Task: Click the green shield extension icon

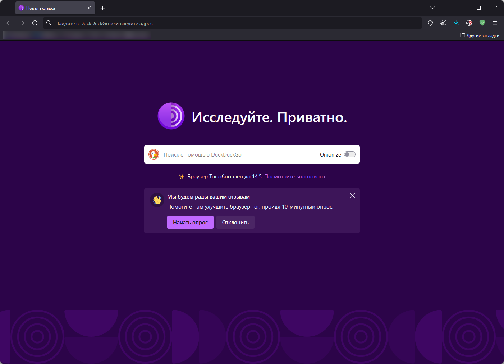Action: 482,23
